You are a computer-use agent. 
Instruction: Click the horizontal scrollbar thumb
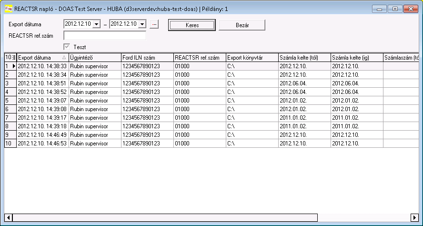(165, 217)
